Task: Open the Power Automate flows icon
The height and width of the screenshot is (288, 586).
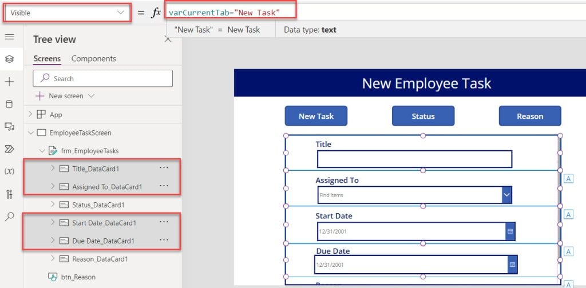Action: pos(9,149)
